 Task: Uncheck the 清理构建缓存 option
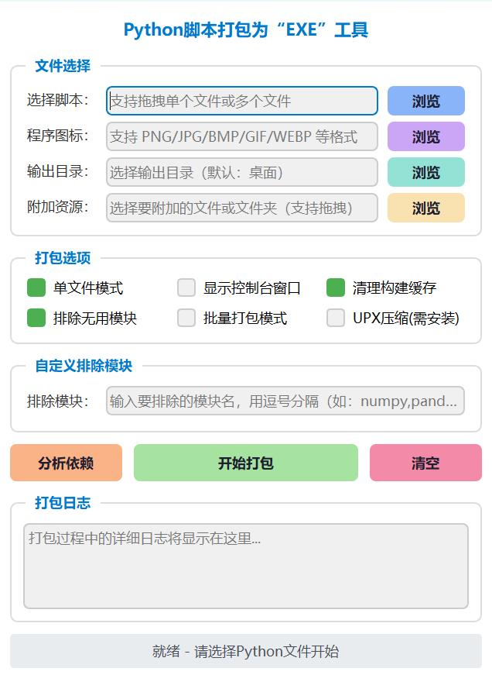pos(335,288)
